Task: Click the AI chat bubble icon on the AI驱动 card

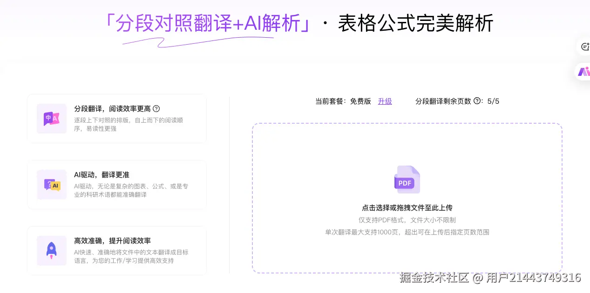Action: [51, 185]
